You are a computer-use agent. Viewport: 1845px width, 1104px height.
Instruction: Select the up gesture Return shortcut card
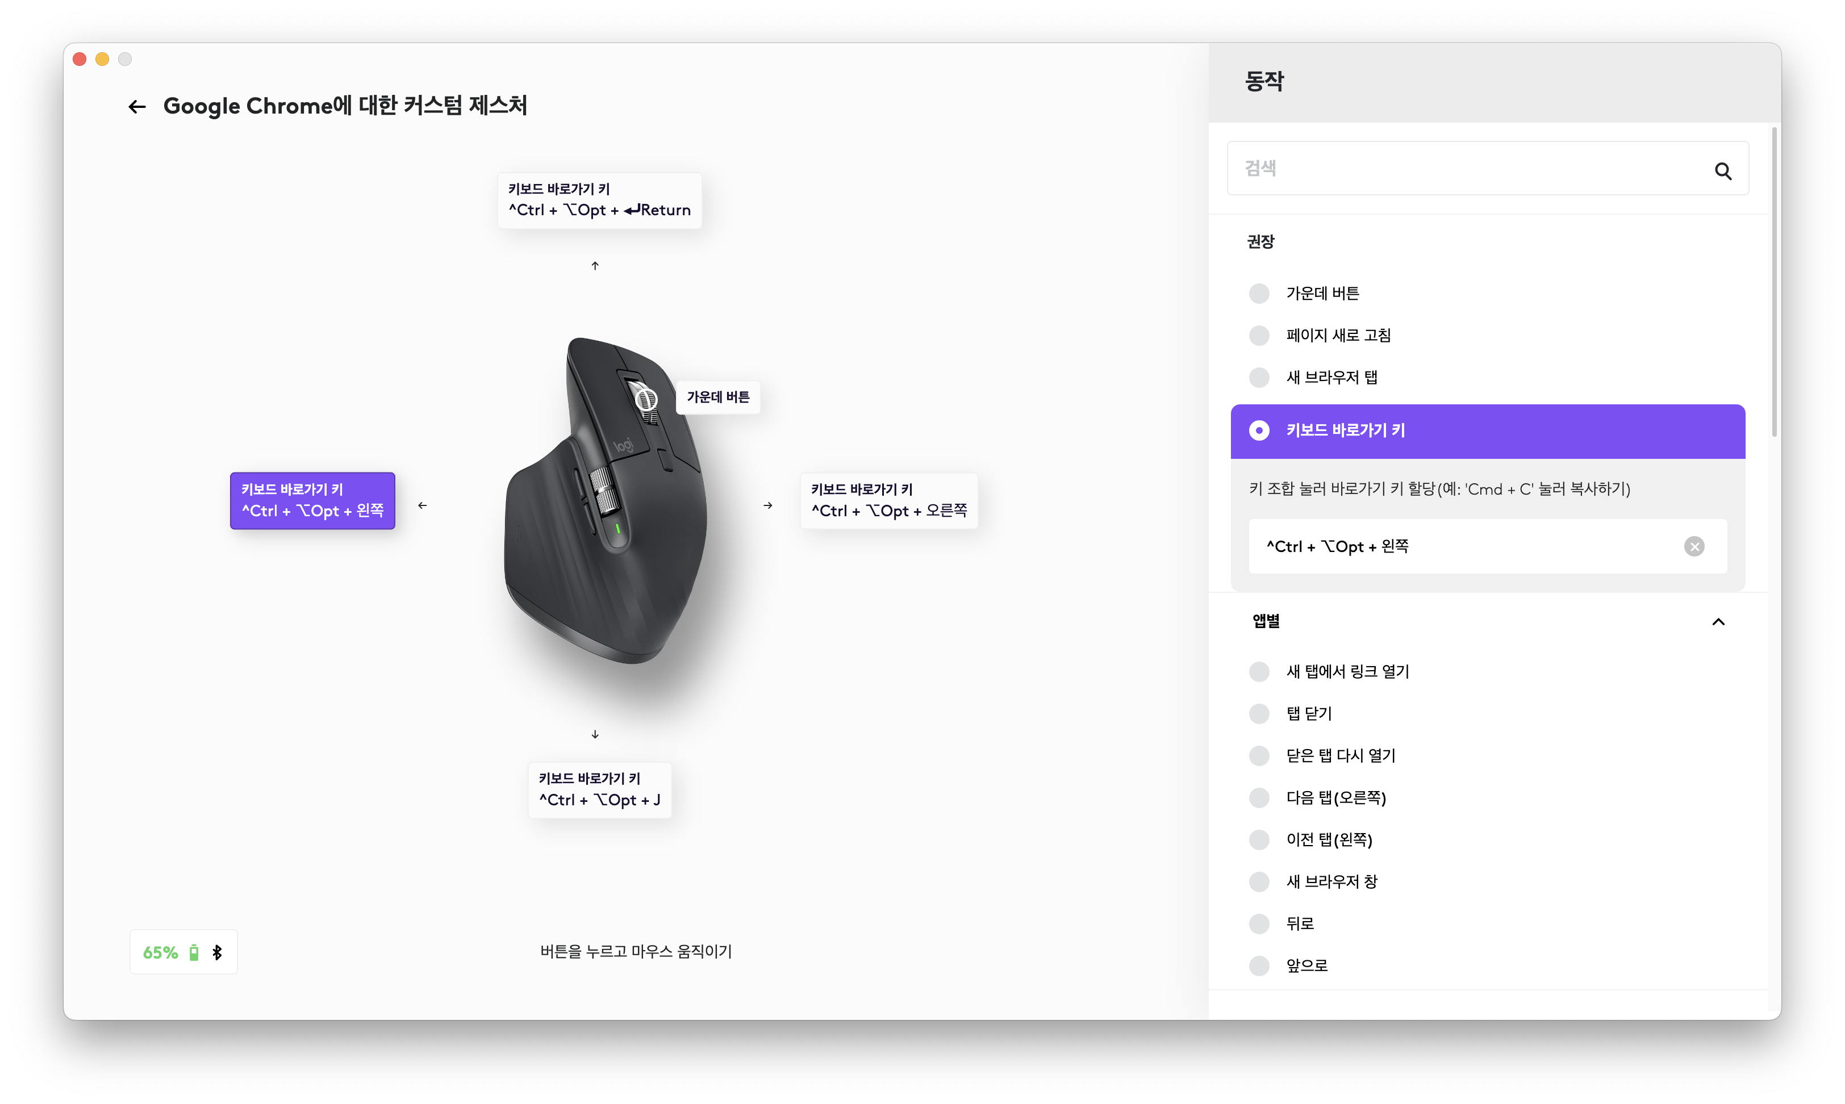[x=599, y=200]
